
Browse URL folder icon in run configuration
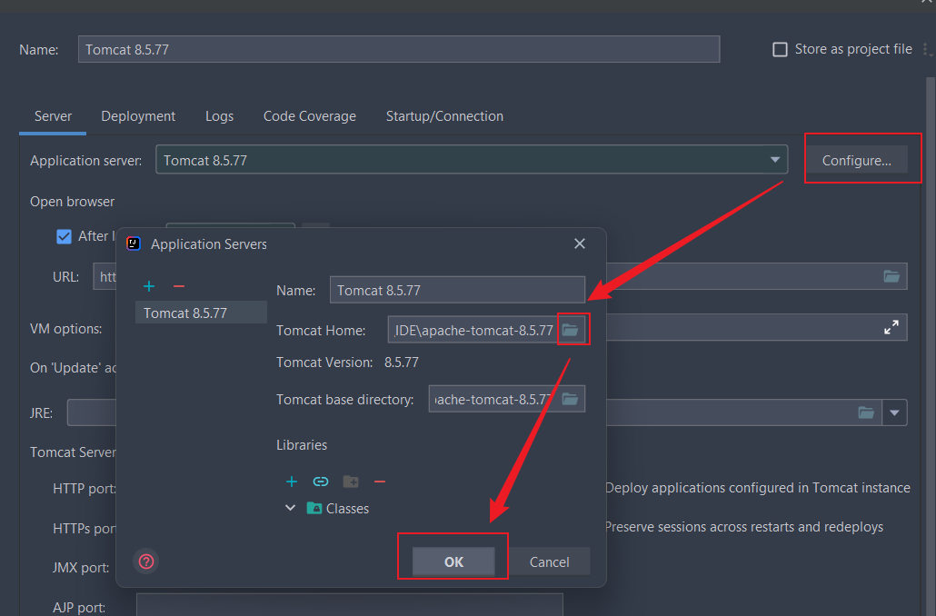point(891,276)
